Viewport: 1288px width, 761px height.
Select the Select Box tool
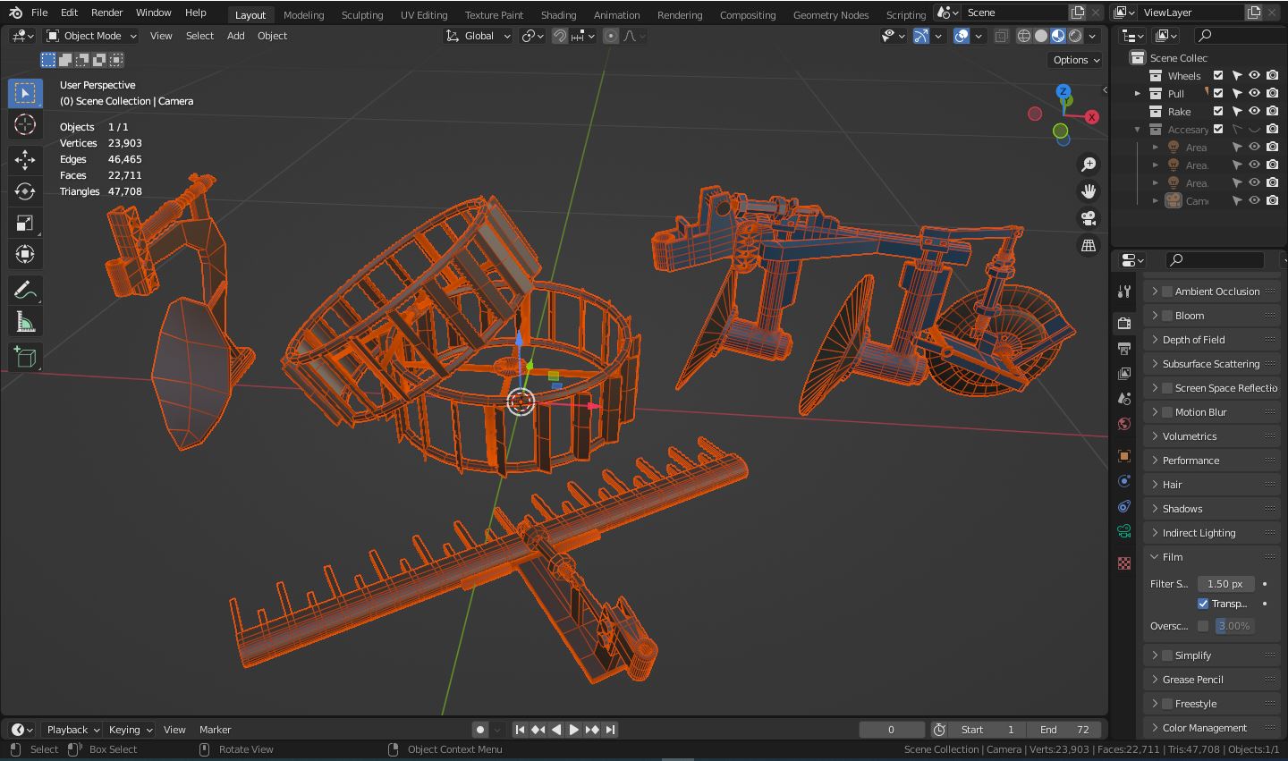click(25, 93)
